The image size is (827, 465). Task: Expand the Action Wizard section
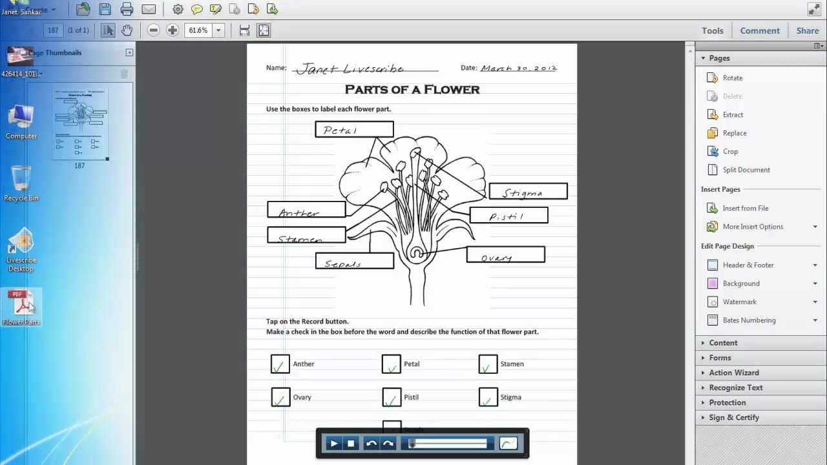pyautogui.click(x=760, y=373)
